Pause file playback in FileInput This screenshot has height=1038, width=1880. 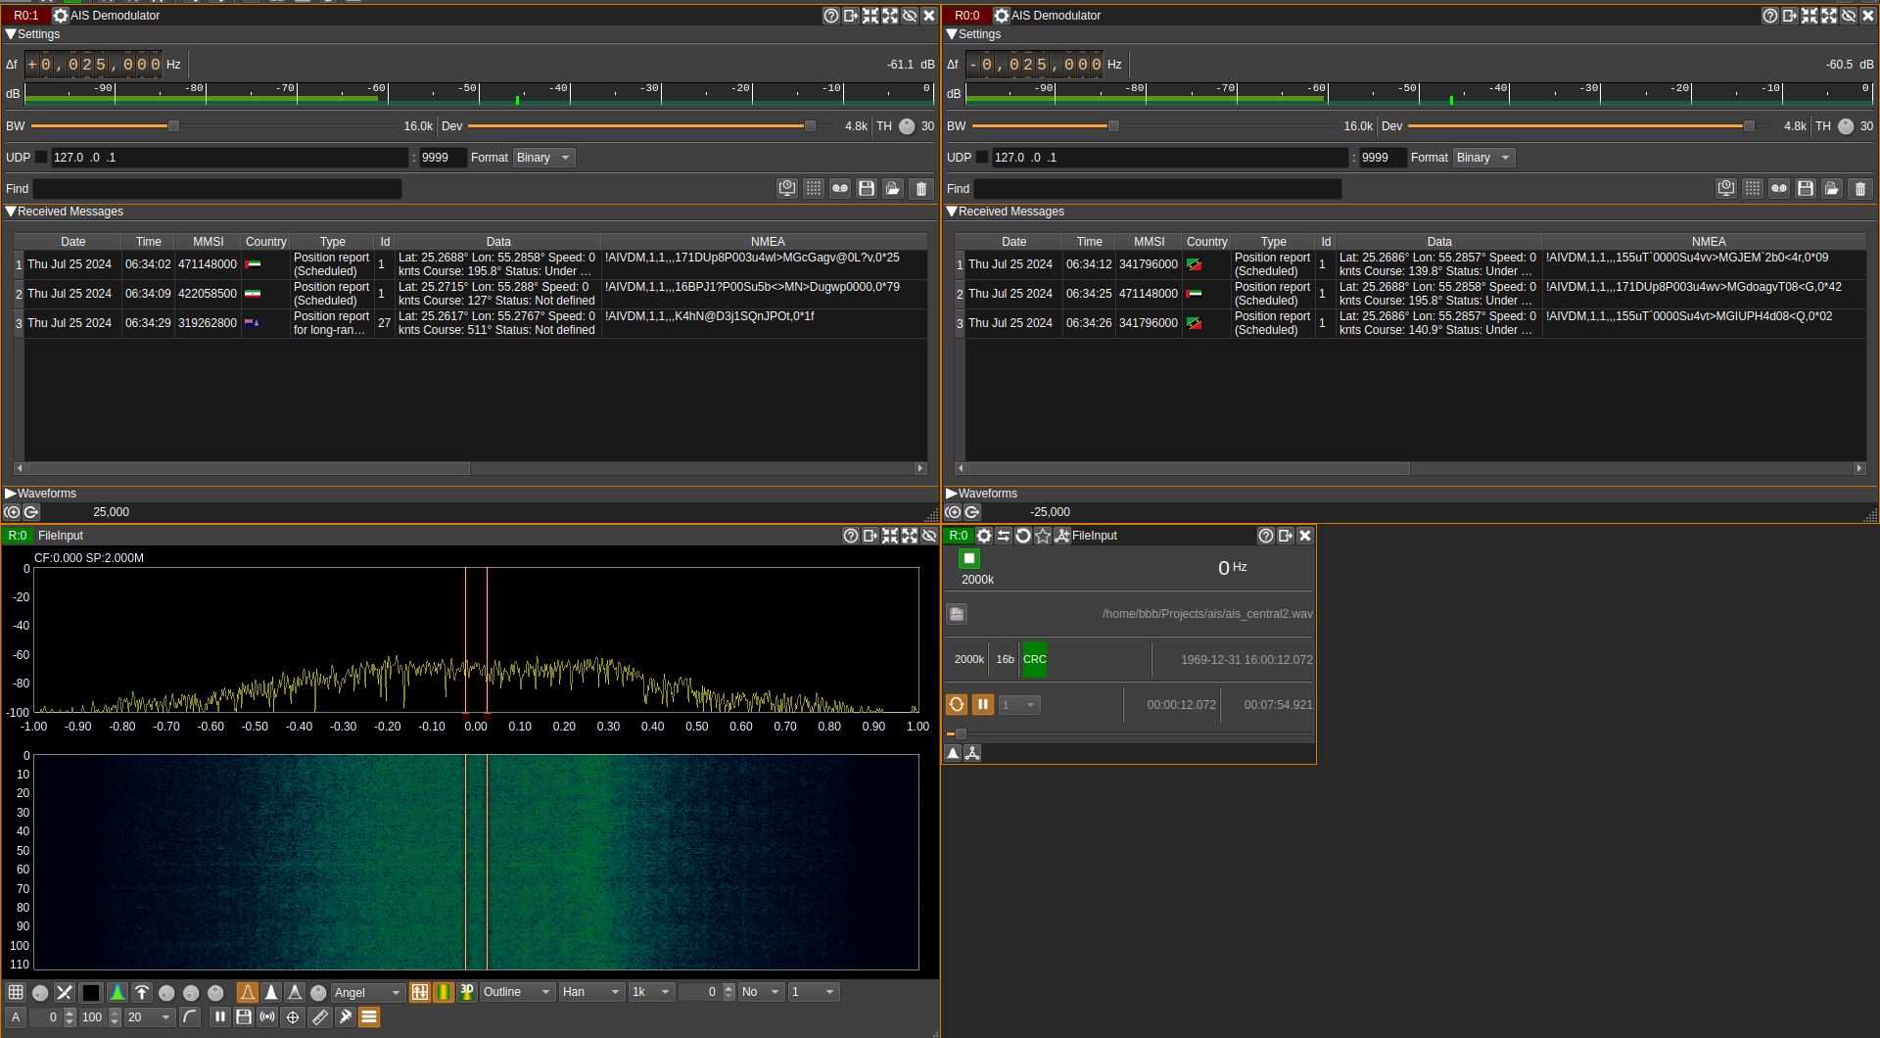(983, 705)
